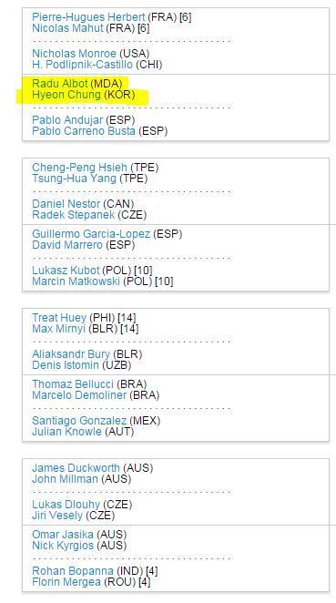This screenshot has height=603, width=336.
Task: Open Guillermo Garcia-Lopez's player link
Action: pyautogui.click(x=91, y=234)
